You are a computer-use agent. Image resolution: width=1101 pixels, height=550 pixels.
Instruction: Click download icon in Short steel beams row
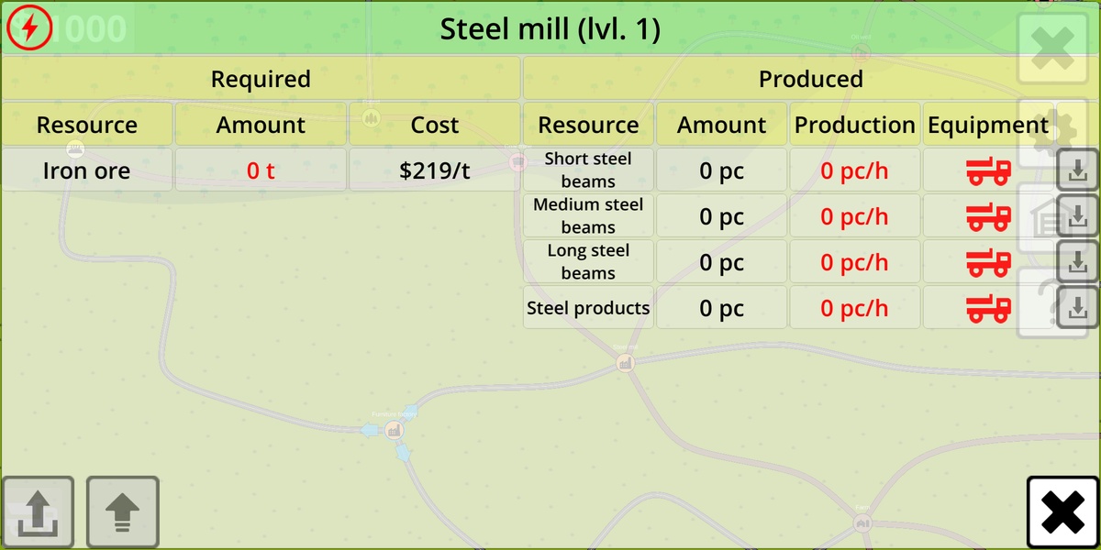point(1078,170)
